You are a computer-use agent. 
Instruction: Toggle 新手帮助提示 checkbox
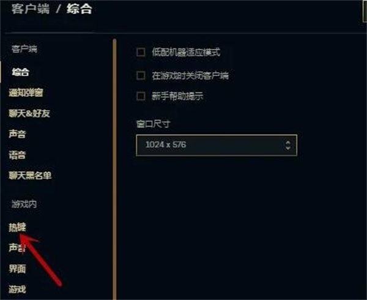click(x=141, y=96)
